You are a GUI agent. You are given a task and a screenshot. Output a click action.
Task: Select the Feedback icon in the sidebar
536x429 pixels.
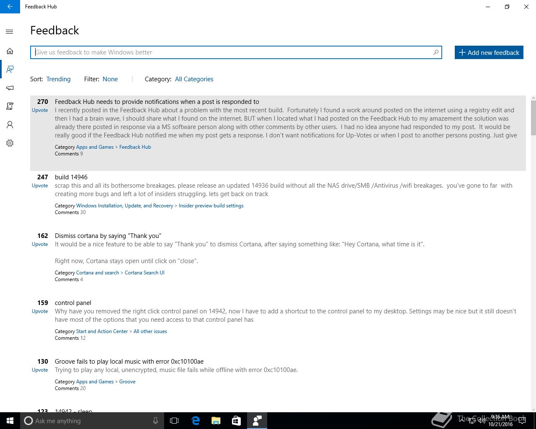click(10, 69)
